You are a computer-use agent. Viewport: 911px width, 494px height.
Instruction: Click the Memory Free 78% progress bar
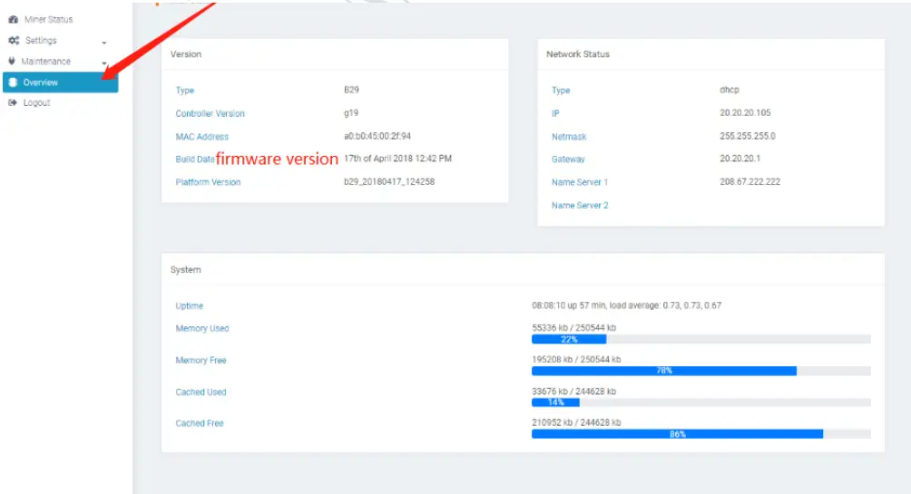(x=700, y=371)
